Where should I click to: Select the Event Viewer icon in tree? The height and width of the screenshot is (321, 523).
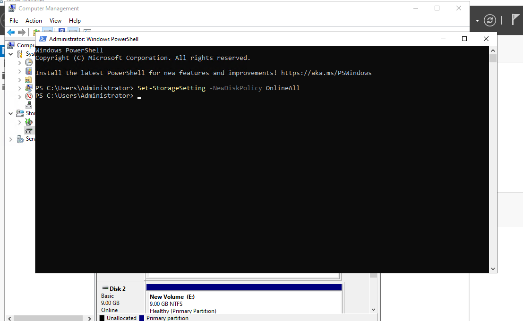(x=29, y=71)
